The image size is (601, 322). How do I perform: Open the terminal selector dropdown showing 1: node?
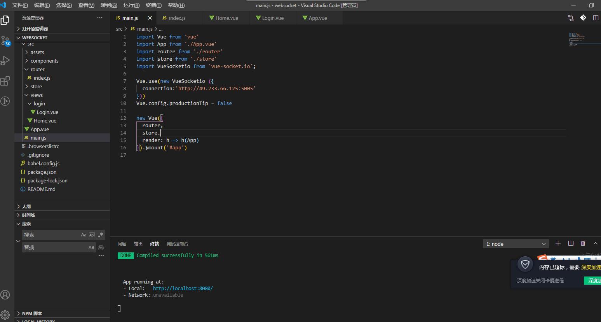pyautogui.click(x=516, y=243)
